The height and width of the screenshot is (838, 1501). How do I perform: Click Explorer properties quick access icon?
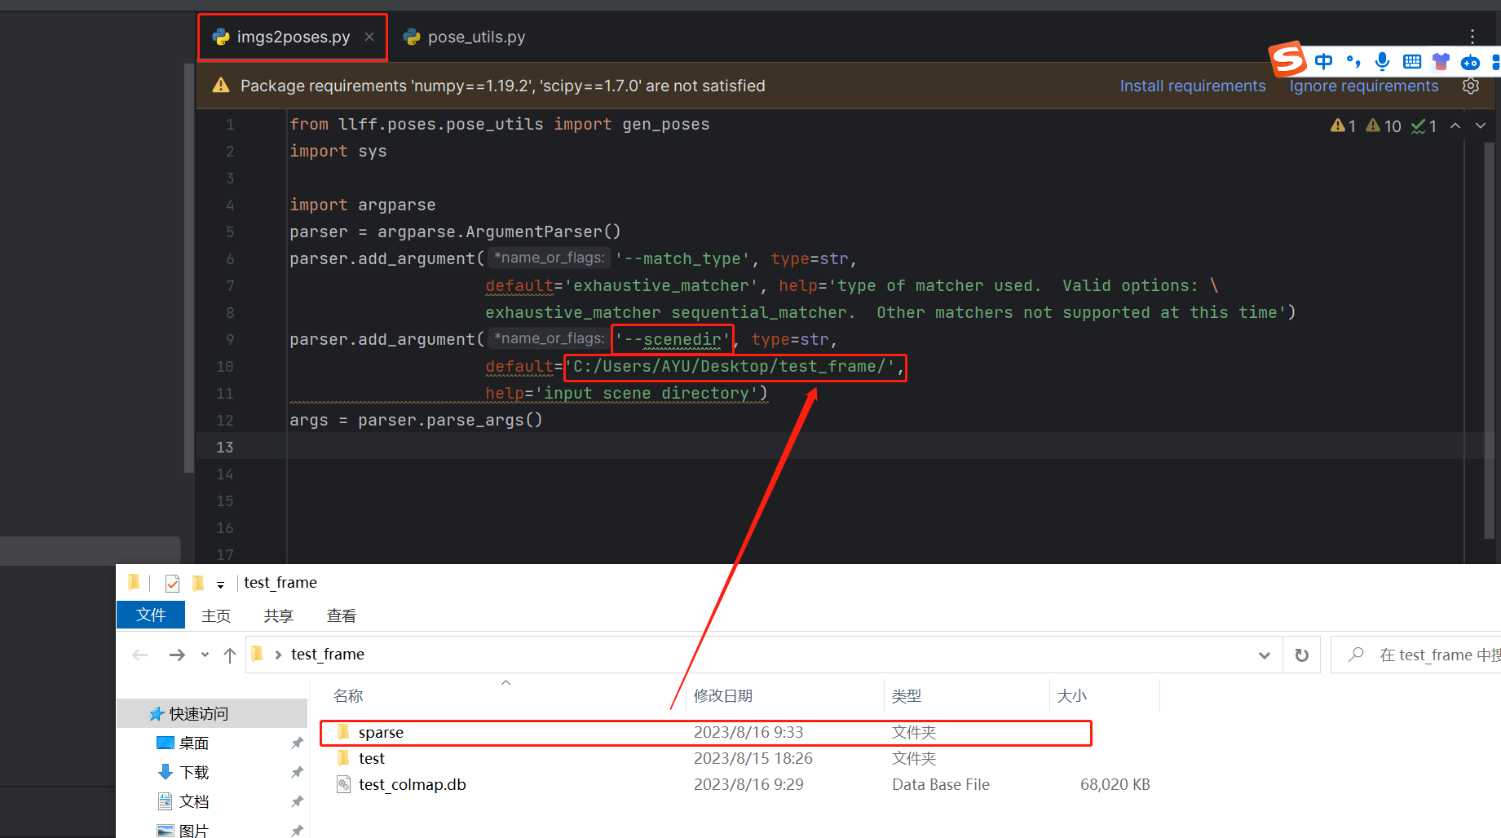(x=172, y=583)
